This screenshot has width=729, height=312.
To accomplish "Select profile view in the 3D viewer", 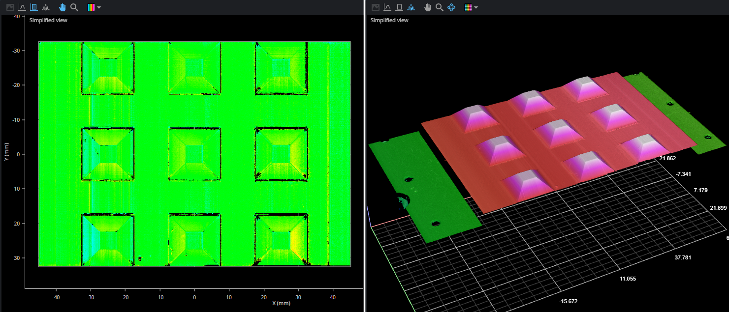I will [387, 7].
